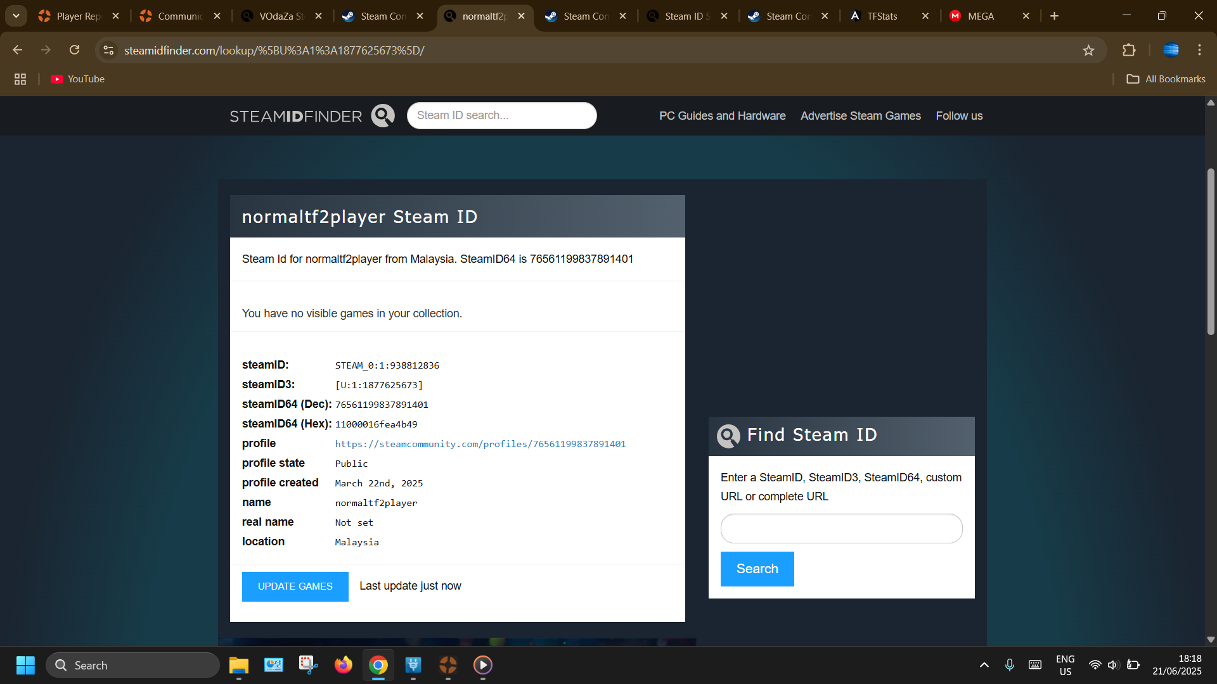Reload the page

coord(74,50)
